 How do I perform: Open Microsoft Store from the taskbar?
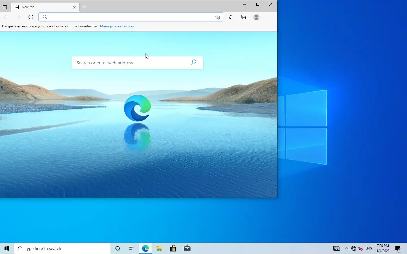173,248
